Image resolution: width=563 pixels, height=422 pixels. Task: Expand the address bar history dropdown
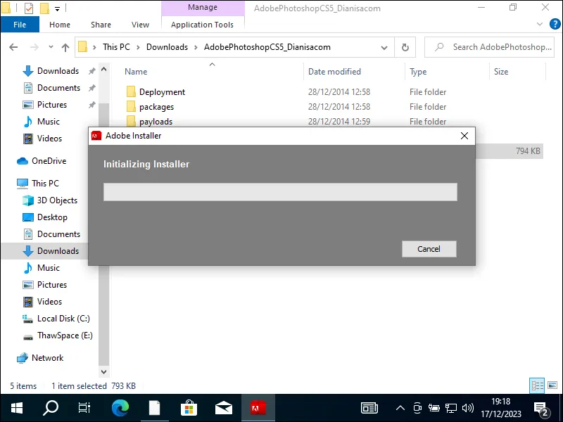click(385, 47)
